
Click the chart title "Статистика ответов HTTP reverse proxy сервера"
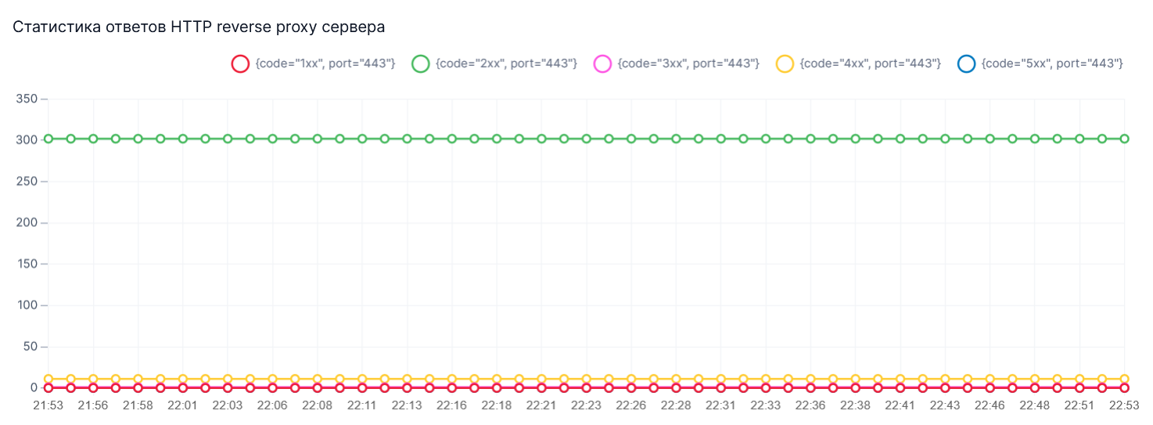199,27
